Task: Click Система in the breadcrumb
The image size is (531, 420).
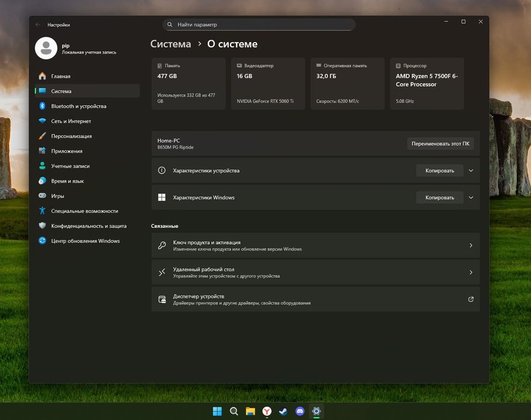Action: pyautogui.click(x=170, y=44)
